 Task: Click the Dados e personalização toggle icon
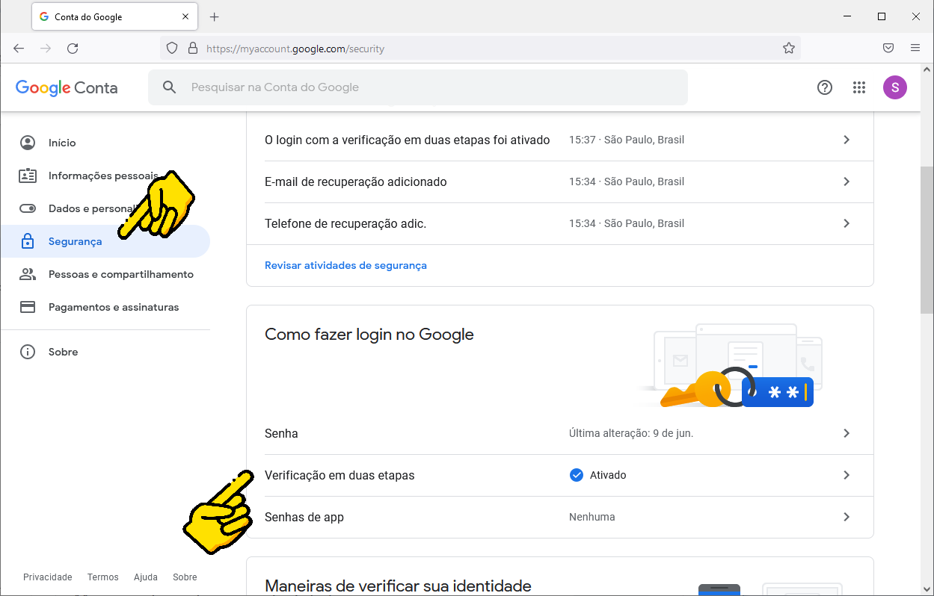tap(28, 208)
